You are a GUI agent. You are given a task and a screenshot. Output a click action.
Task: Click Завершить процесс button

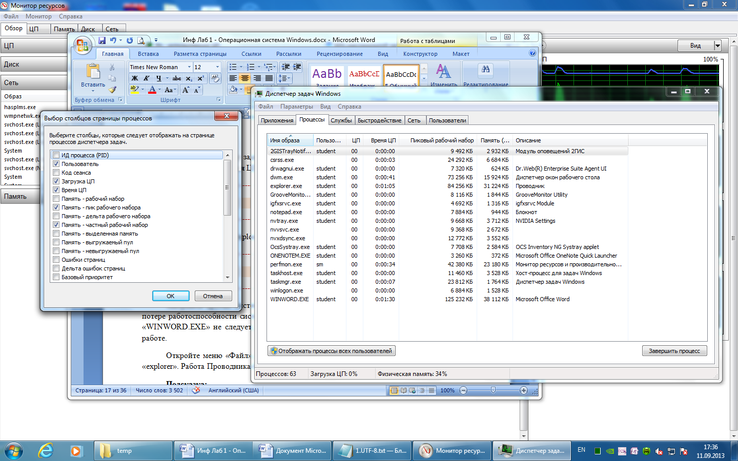tap(674, 351)
